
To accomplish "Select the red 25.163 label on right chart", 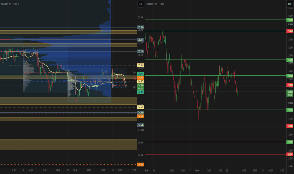I will pos(290,31).
